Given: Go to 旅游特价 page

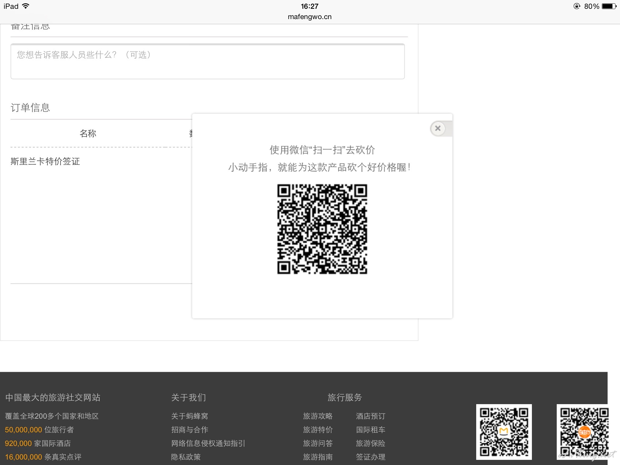Looking at the screenshot, I should click(x=318, y=430).
